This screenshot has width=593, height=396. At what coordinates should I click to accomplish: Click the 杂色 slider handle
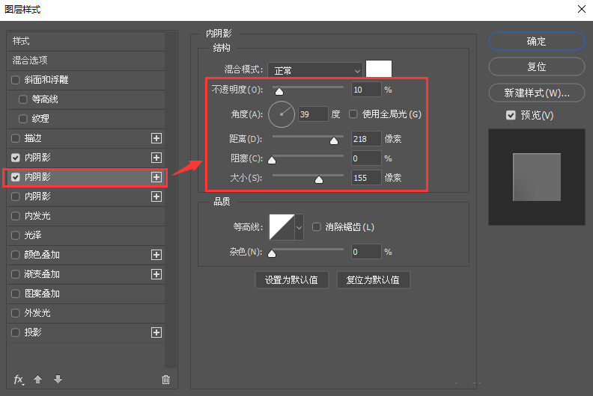(272, 253)
